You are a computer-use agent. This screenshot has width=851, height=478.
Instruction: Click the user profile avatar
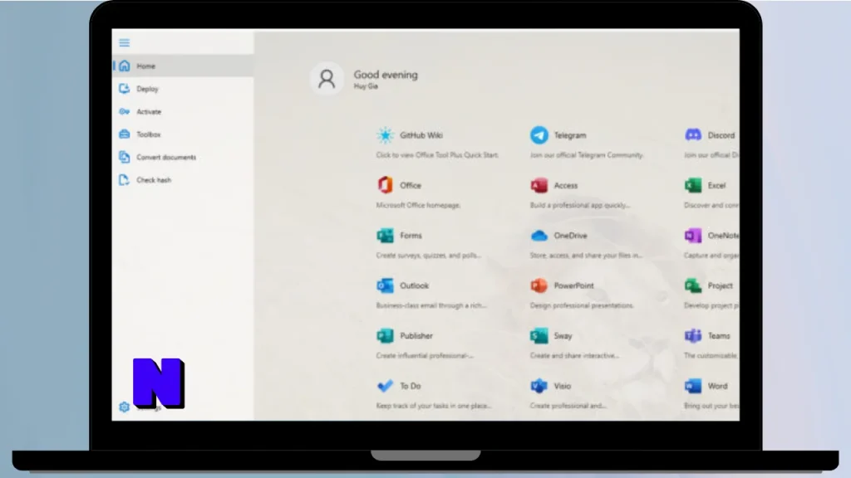click(326, 79)
